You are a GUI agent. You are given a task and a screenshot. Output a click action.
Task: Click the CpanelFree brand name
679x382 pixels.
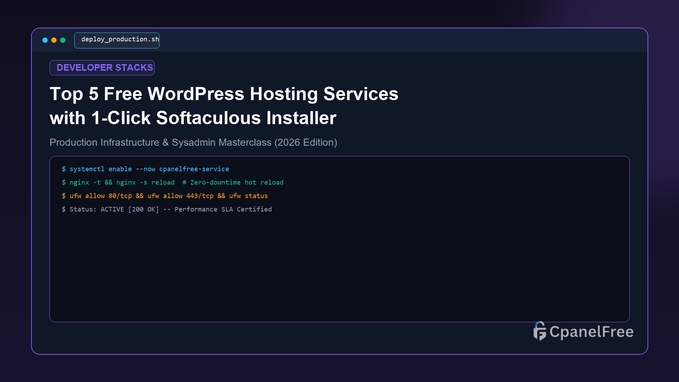pyautogui.click(x=591, y=332)
